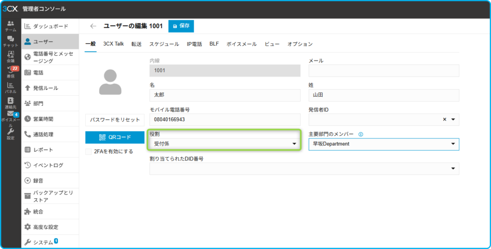Open the Team icon in left rail
The height and width of the screenshot is (249, 491).
pos(11,25)
